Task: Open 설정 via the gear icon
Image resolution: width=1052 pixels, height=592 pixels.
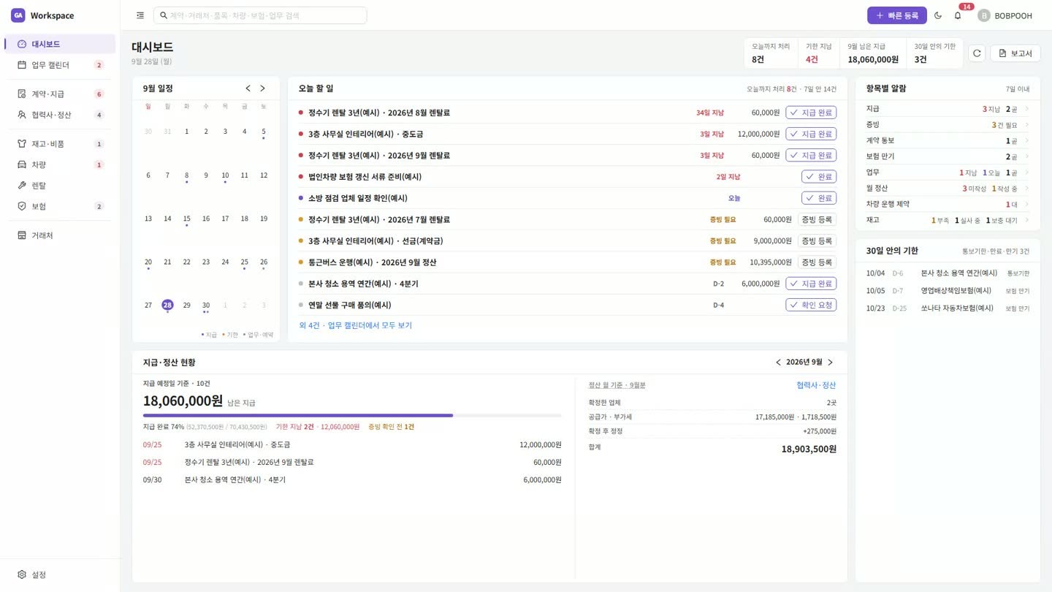Action: (22, 574)
